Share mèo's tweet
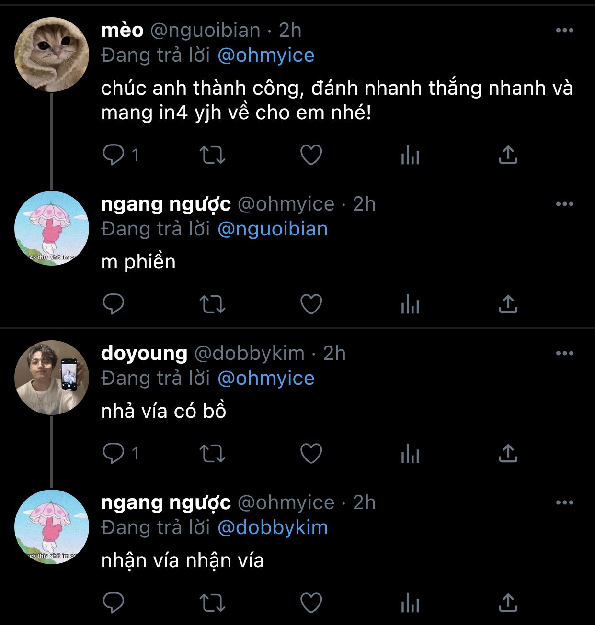Viewport: 595px width, 625px height. click(x=508, y=155)
